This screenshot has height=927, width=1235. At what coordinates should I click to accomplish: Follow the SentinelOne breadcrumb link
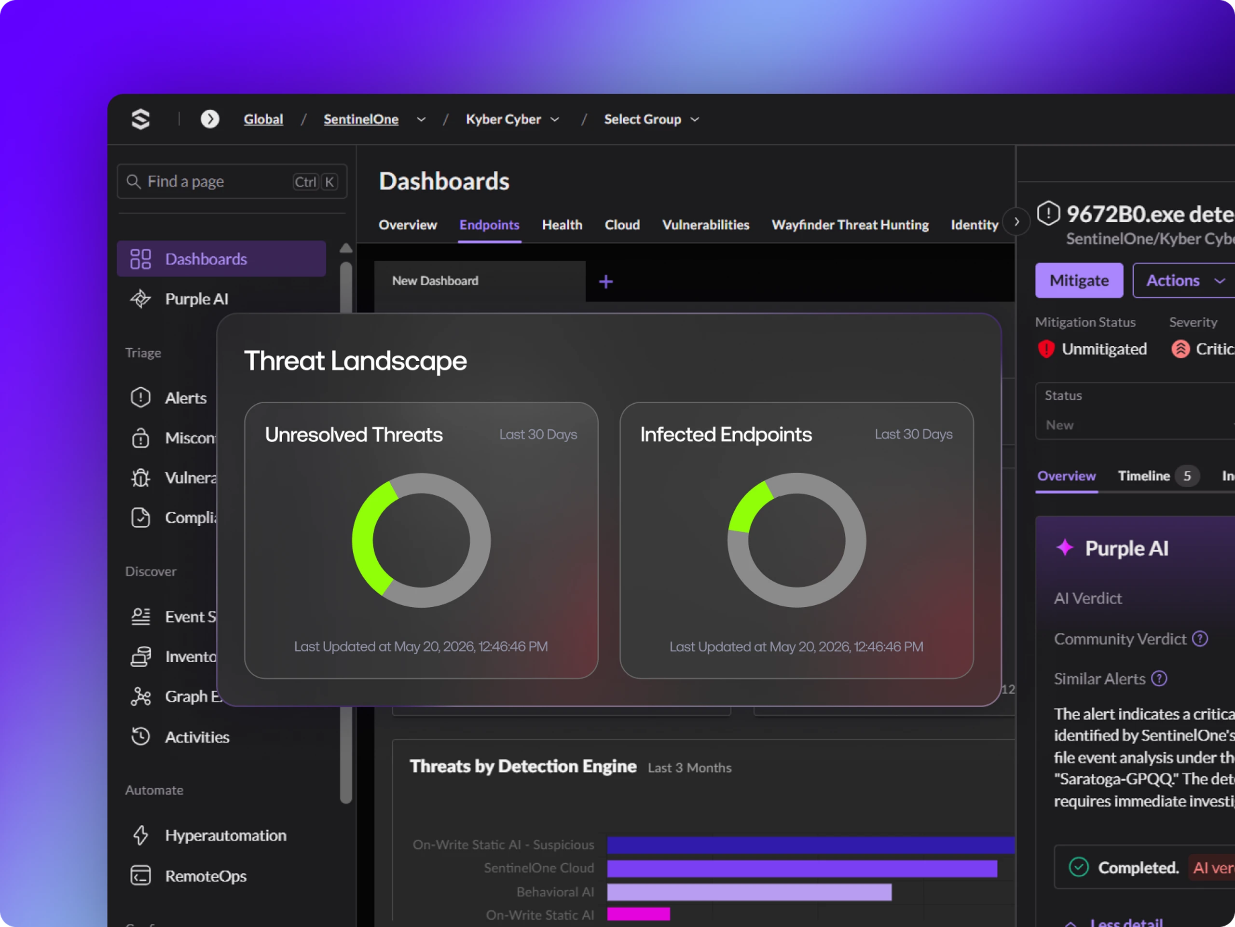coord(361,120)
